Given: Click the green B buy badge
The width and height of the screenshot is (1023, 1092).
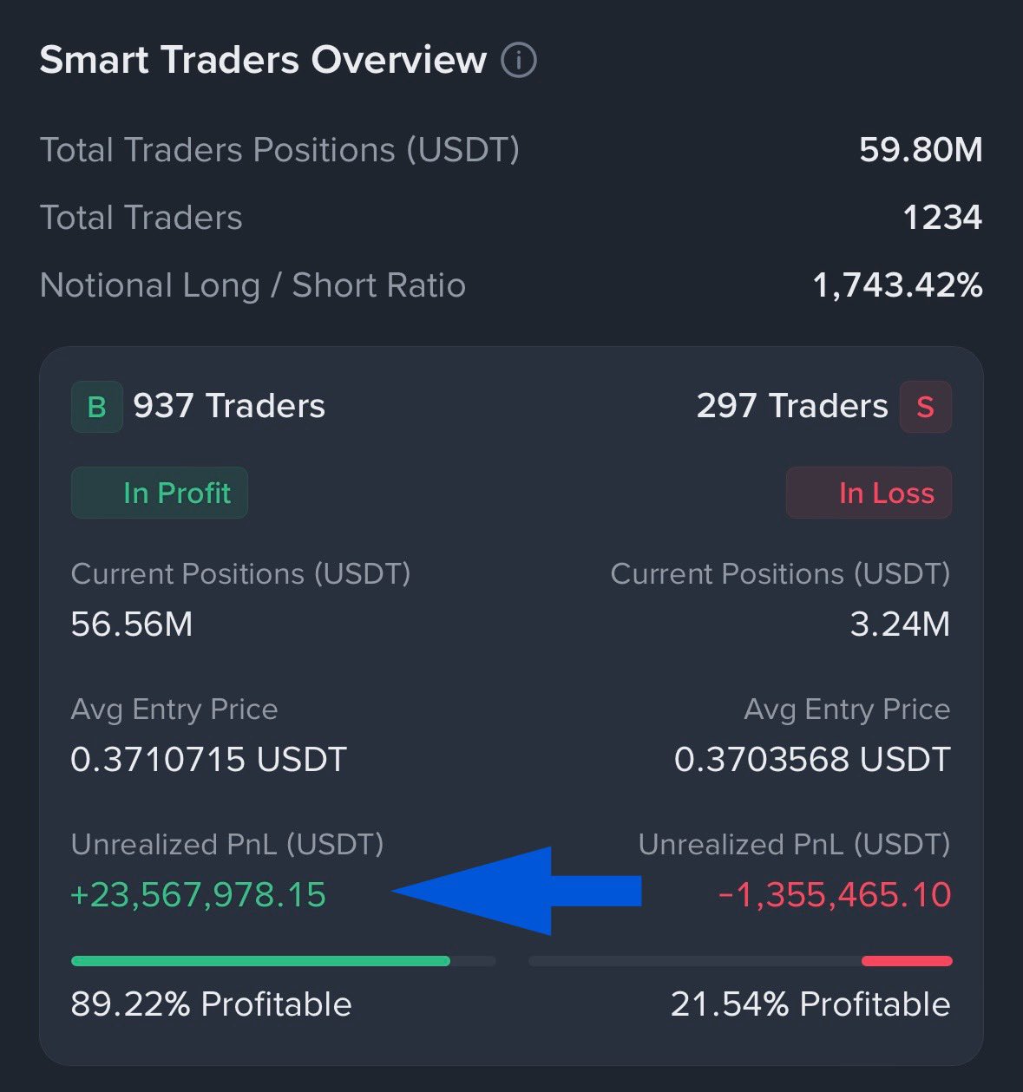Looking at the screenshot, I should pyautogui.click(x=96, y=407).
